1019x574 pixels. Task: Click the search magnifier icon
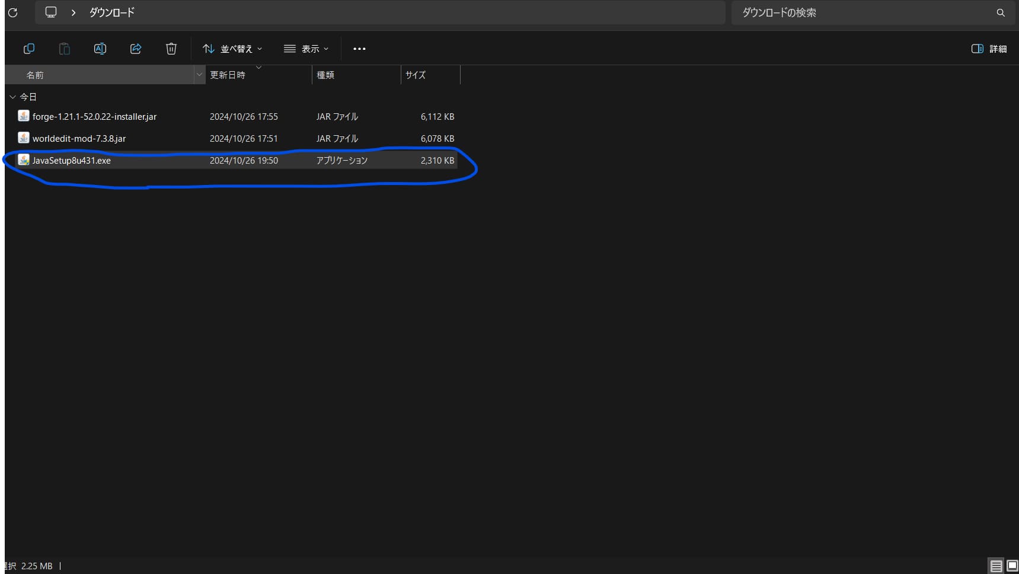(1001, 12)
